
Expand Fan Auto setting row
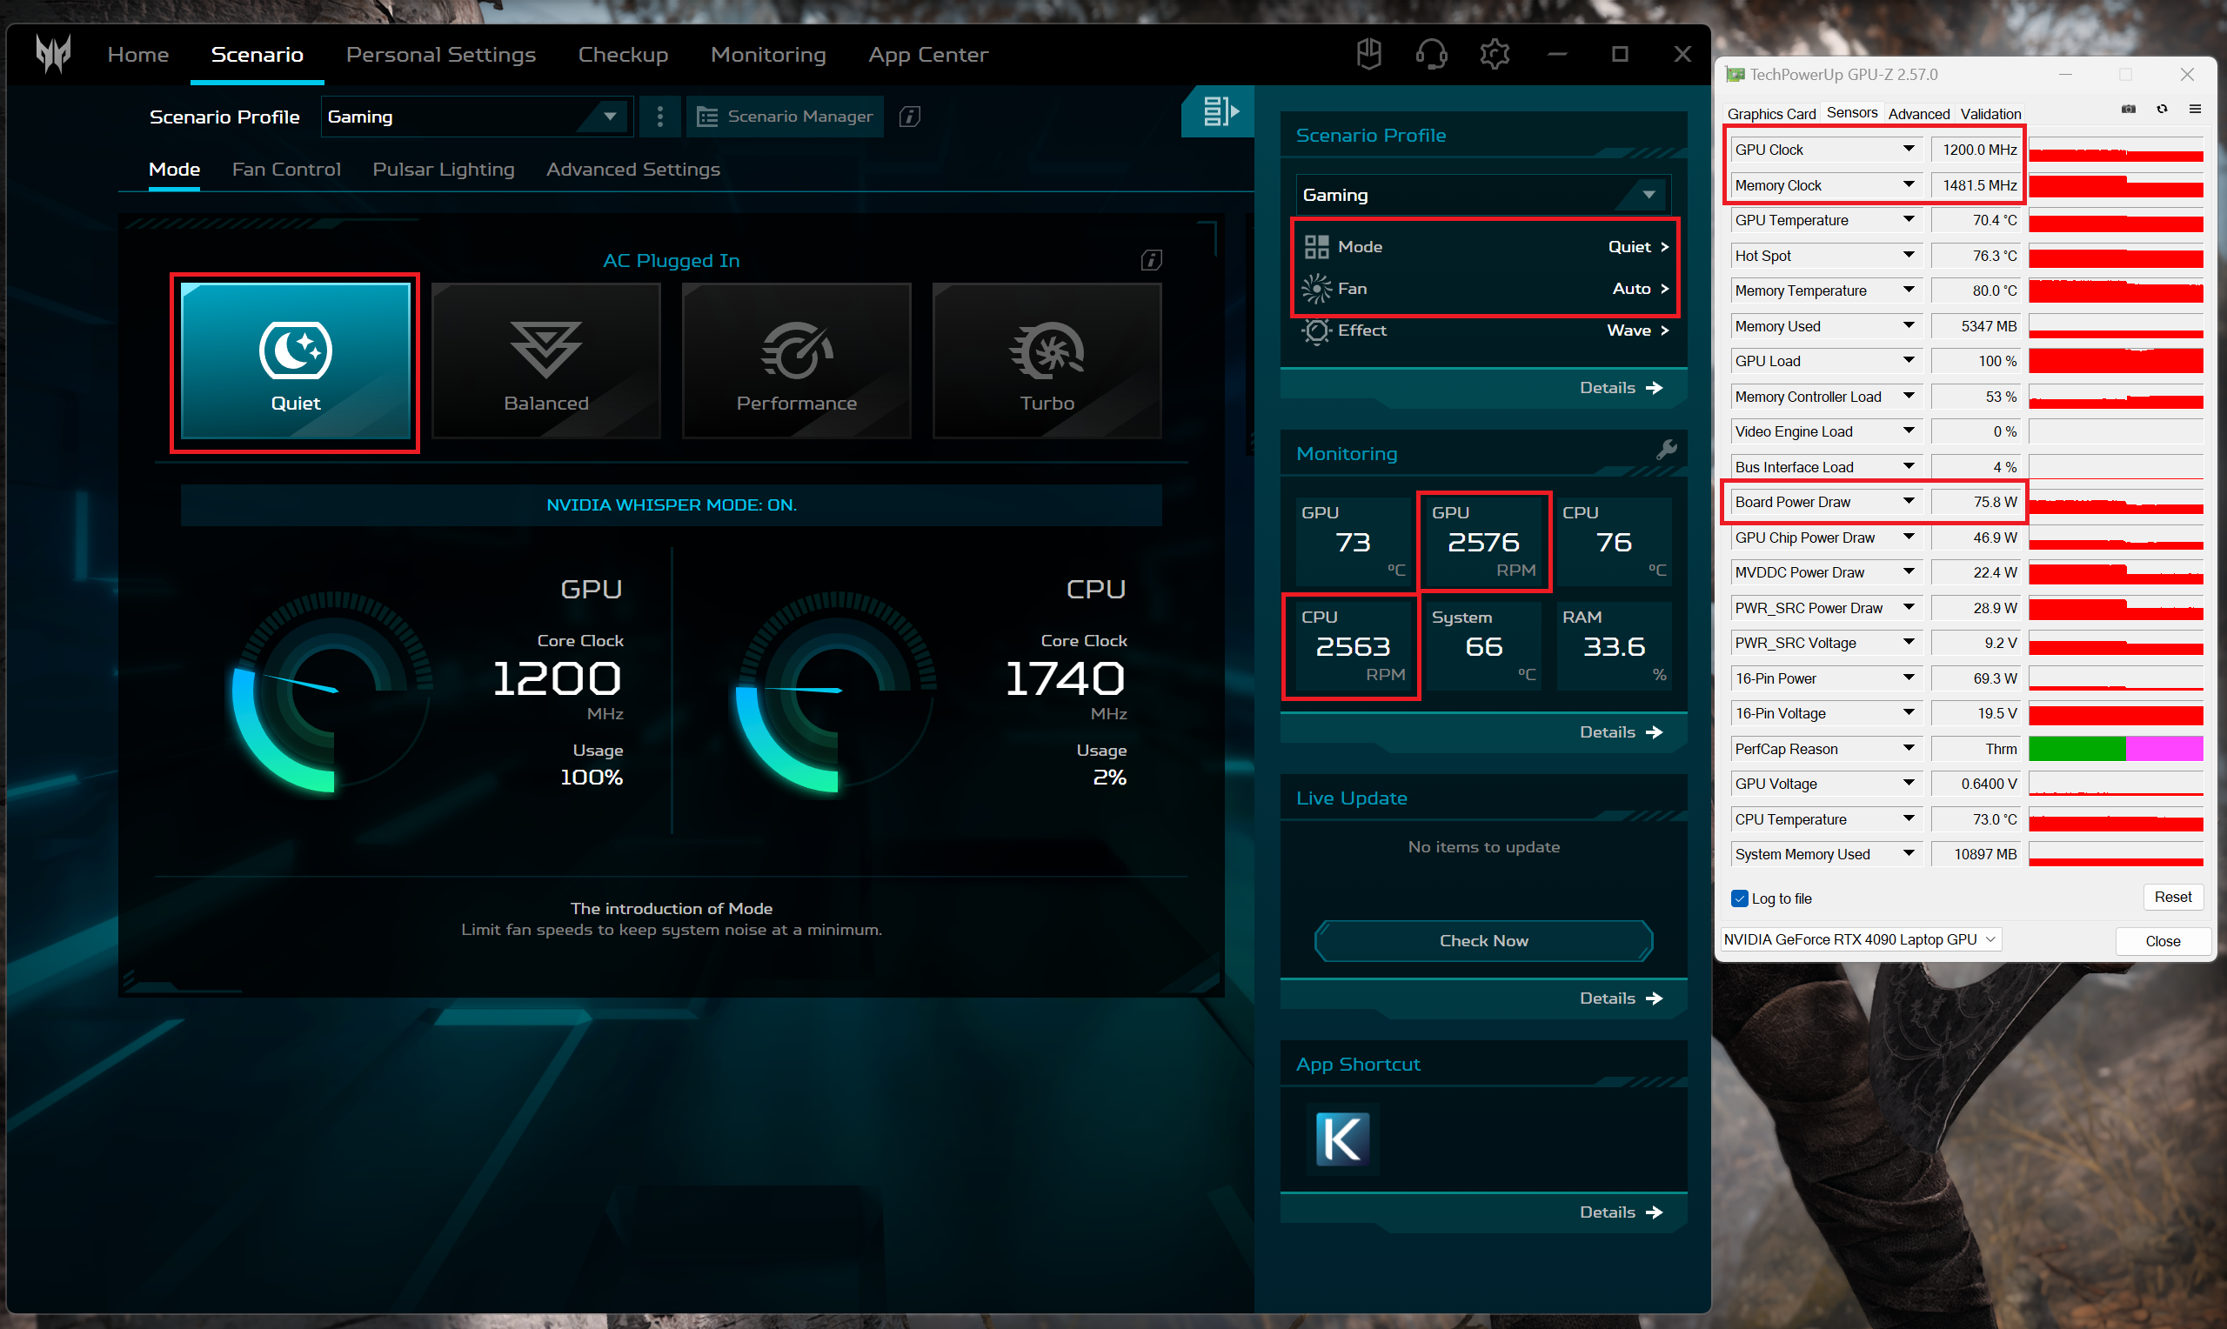1485,289
